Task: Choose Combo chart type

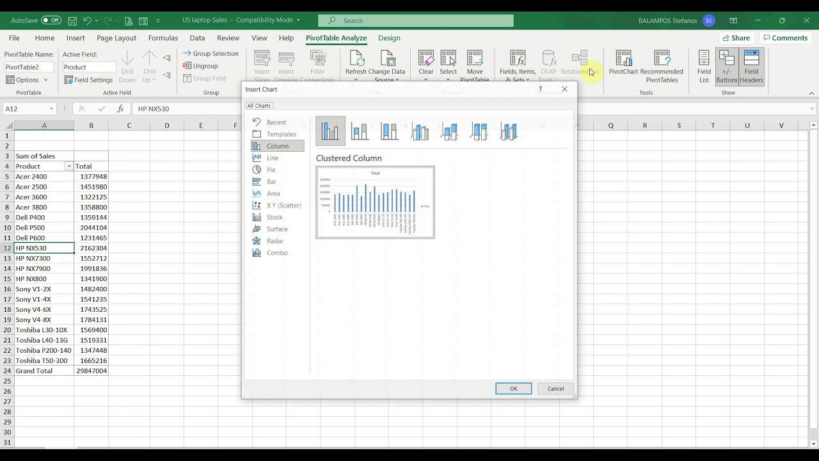Action: coord(277,253)
